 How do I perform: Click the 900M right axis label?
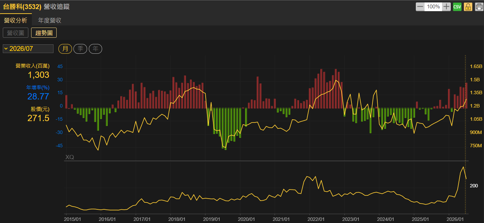coord(476,132)
